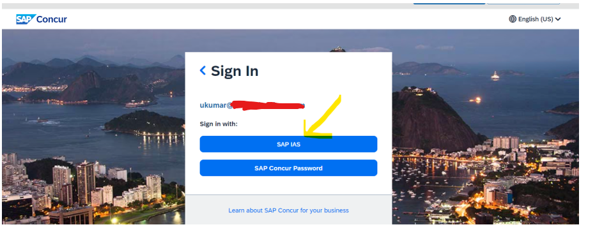
Task: Click the outlined button at top edge
Action: (x=523, y=3)
